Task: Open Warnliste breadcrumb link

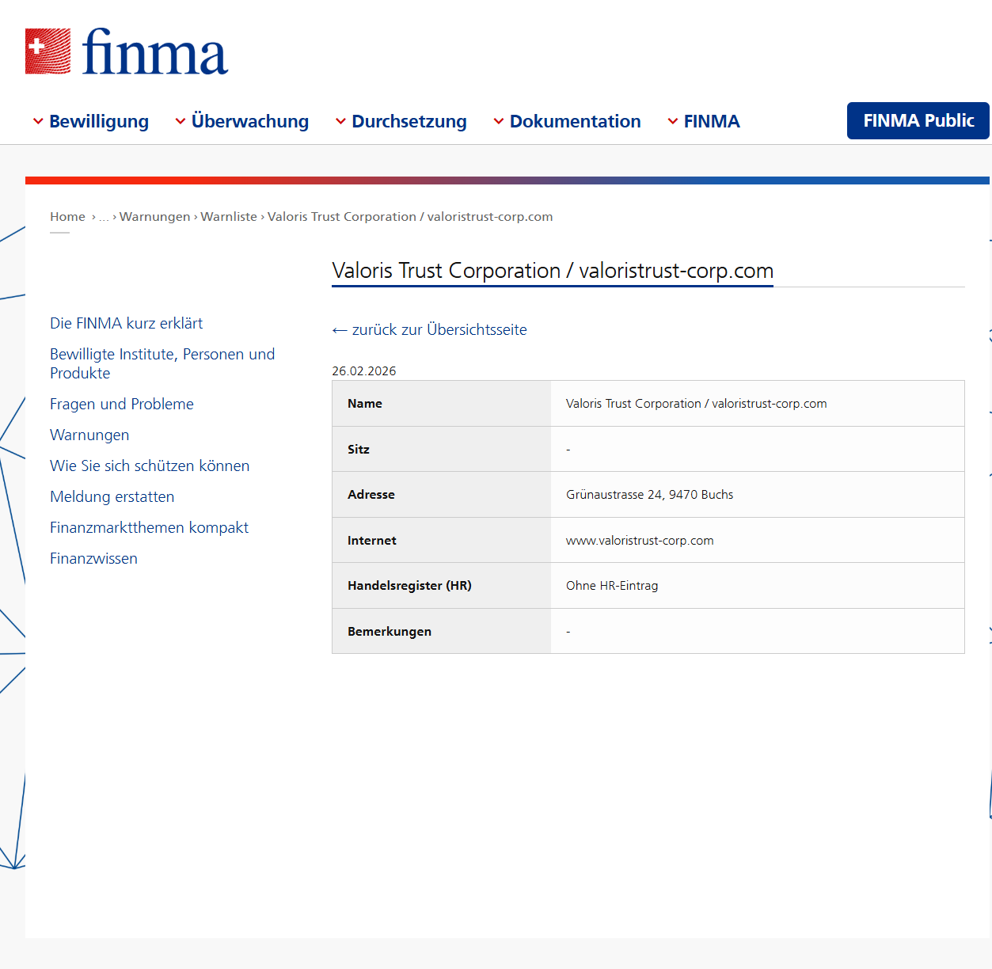Action: 229,217
